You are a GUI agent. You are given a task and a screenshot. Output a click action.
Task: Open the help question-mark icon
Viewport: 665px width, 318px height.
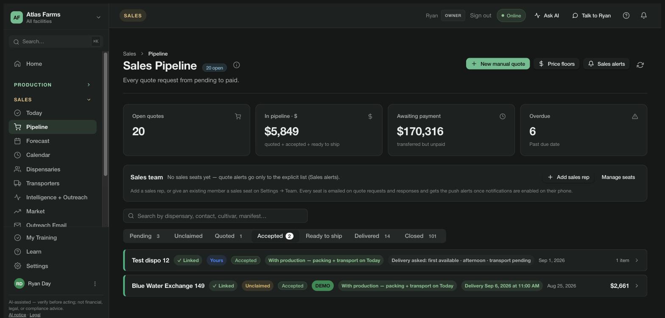click(626, 16)
